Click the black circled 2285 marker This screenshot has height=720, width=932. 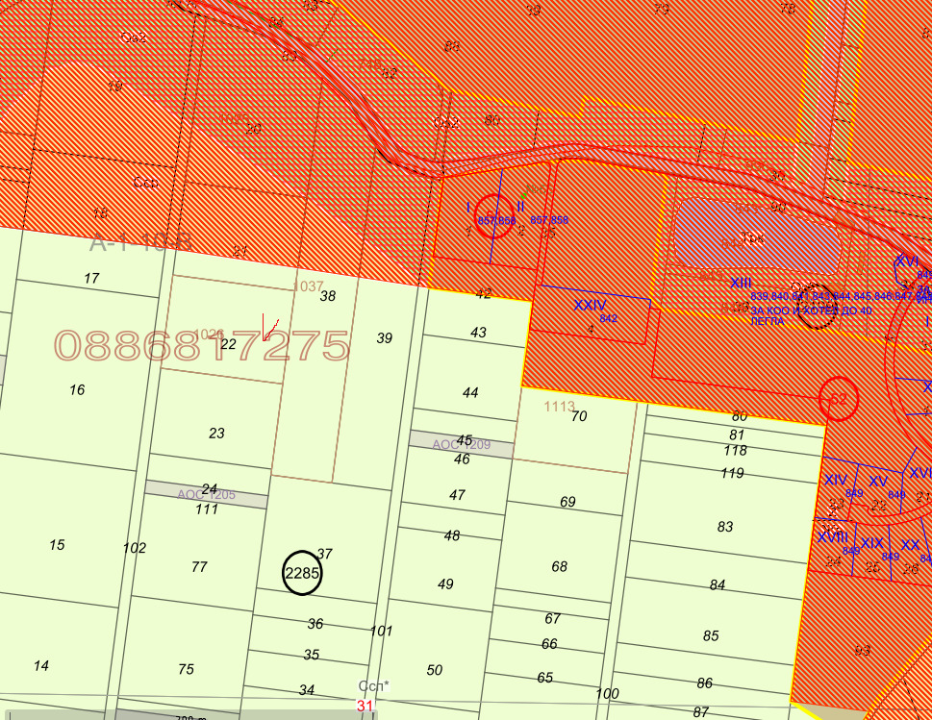pyautogui.click(x=302, y=573)
